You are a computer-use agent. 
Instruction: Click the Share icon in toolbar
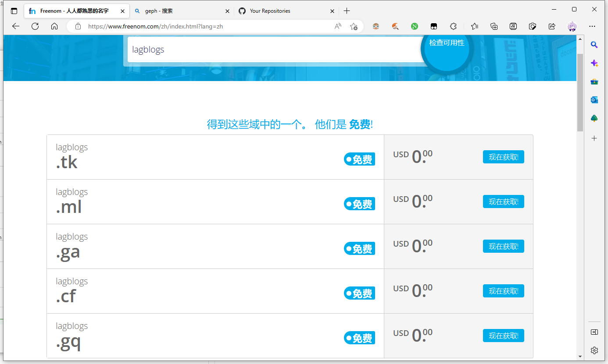pos(552,26)
